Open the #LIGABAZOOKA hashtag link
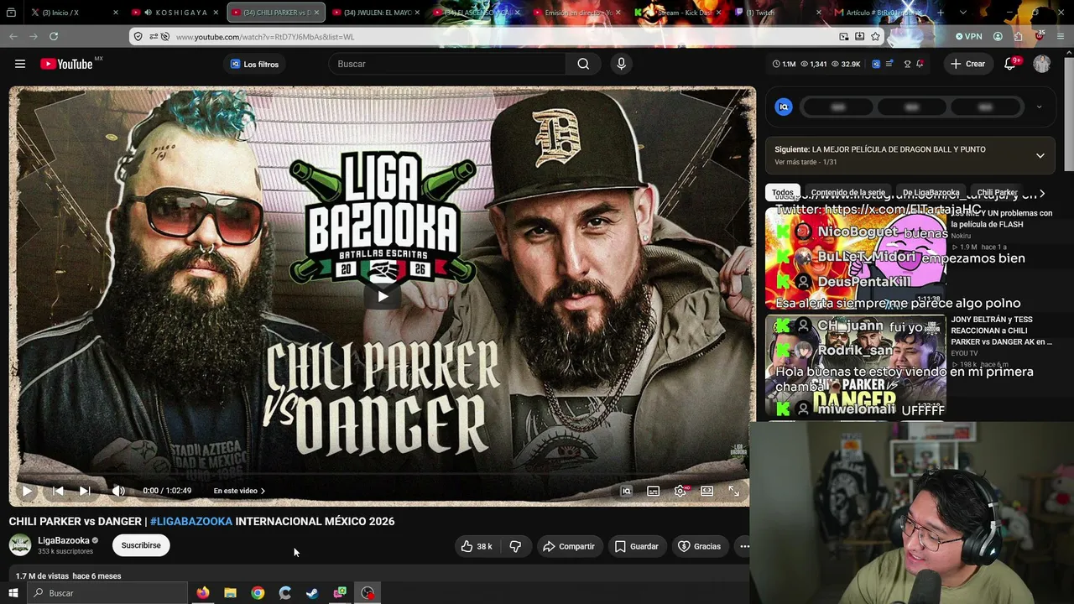The image size is (1074, 604). point(191,521)
